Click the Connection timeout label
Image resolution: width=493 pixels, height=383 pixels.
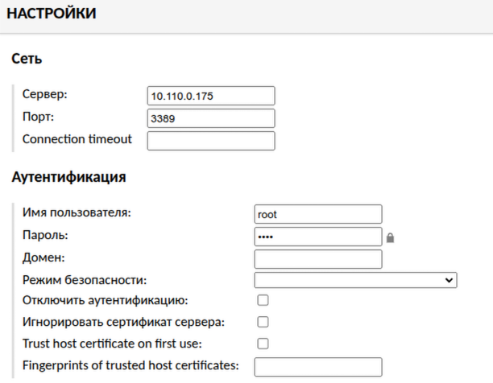pyautogui.click(x=77, y=139)
